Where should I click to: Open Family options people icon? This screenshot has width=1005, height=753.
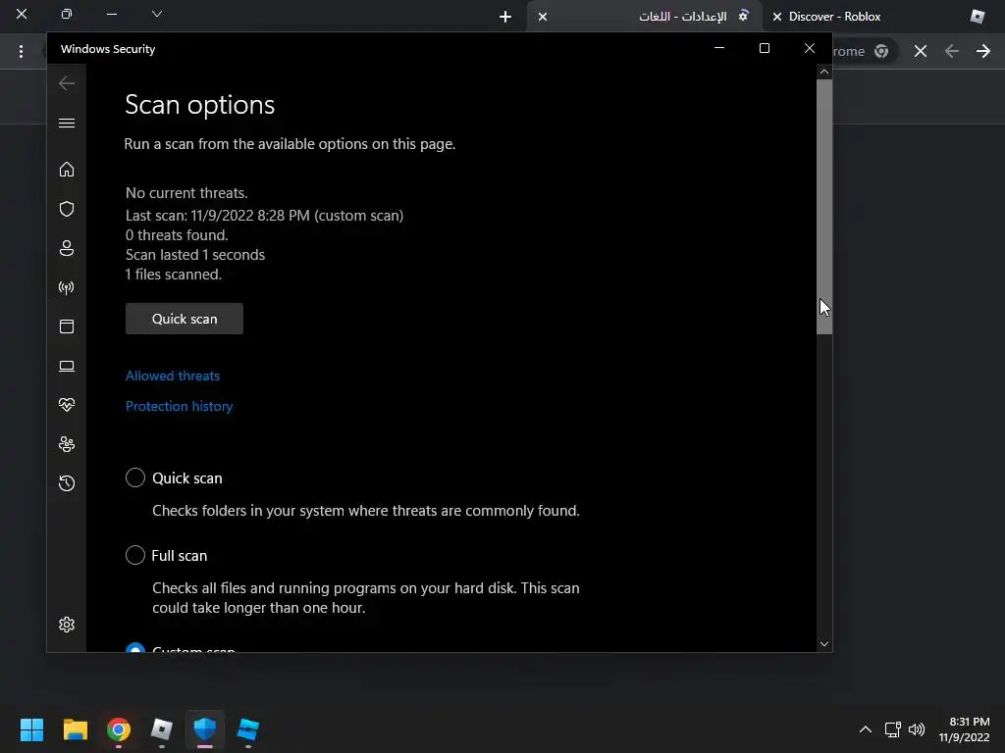(67, 444)
